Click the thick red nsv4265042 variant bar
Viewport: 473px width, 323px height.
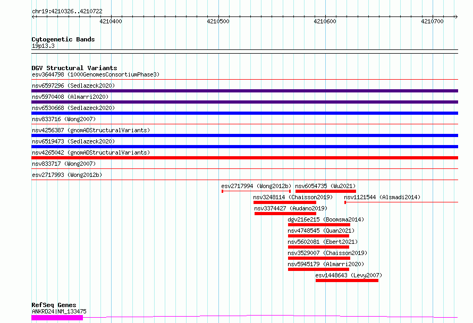tap(244, 158)
